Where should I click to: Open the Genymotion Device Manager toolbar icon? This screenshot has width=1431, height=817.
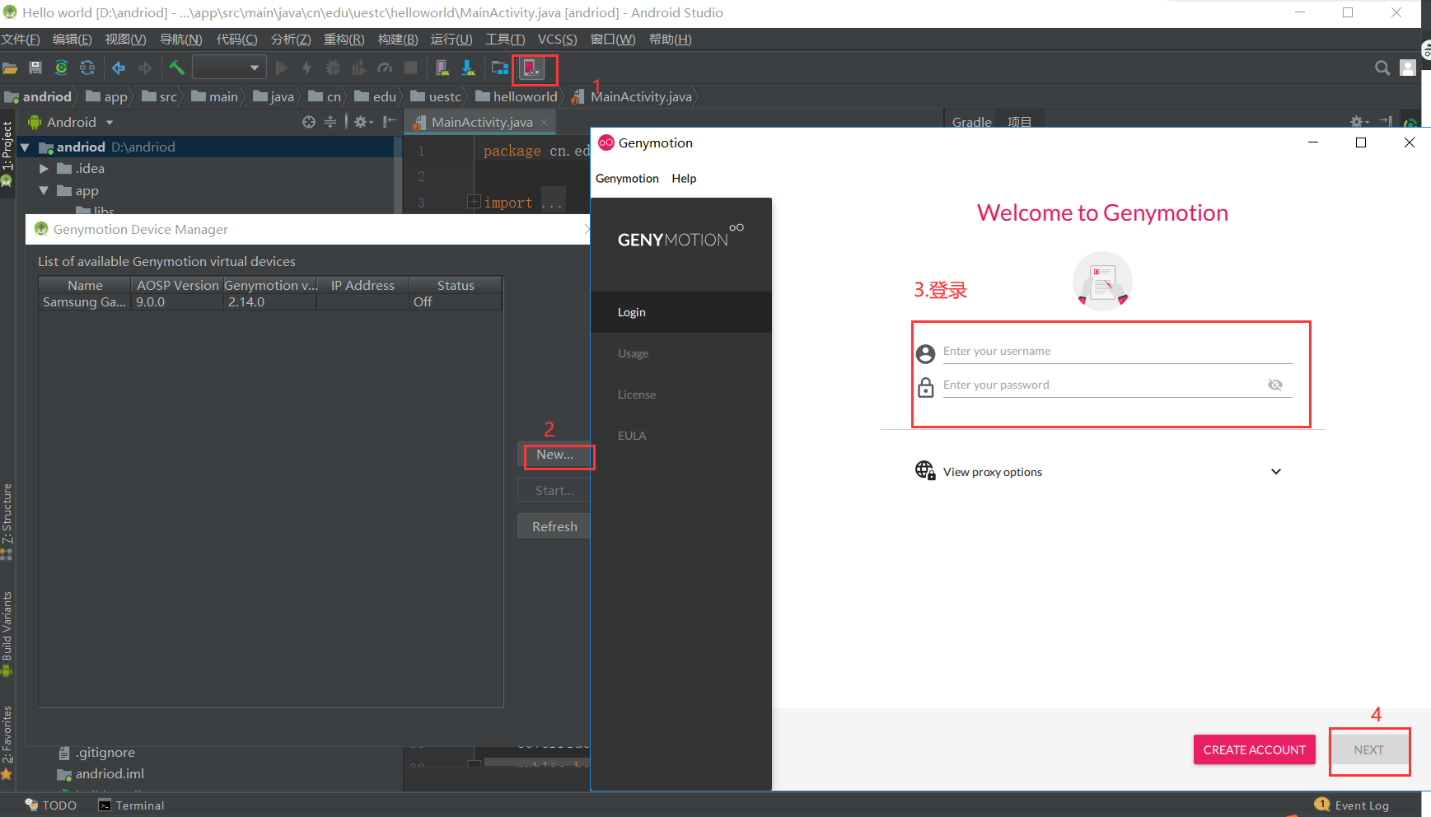(531, 68)
